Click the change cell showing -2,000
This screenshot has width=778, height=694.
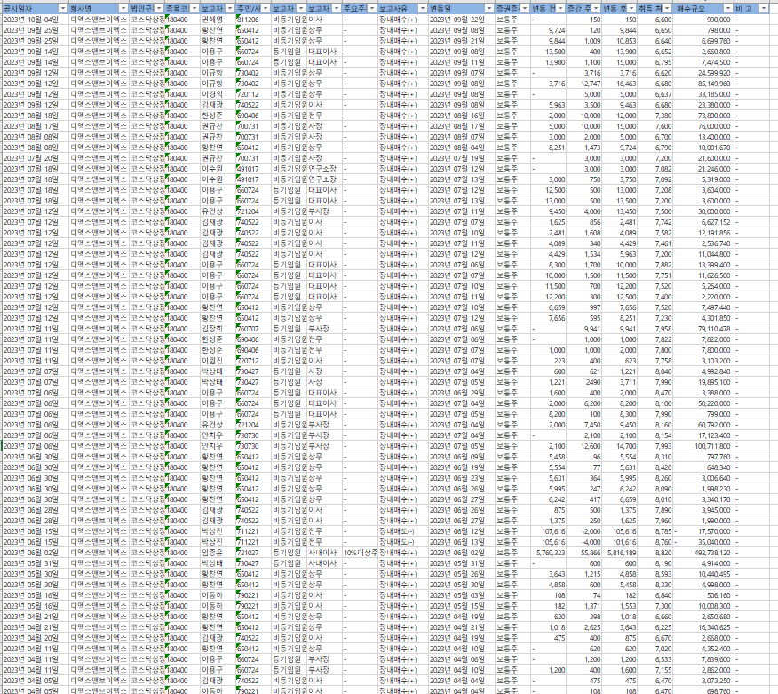click(583, 531)
